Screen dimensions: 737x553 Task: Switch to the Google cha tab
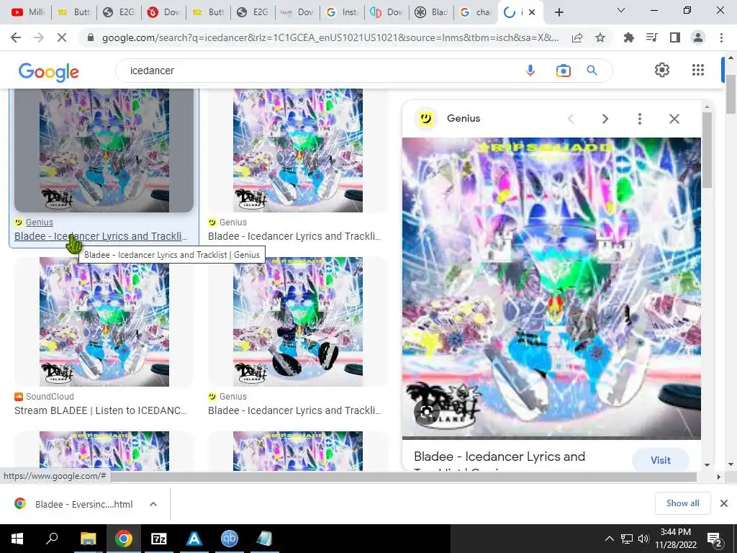click(x=476, y=12)
